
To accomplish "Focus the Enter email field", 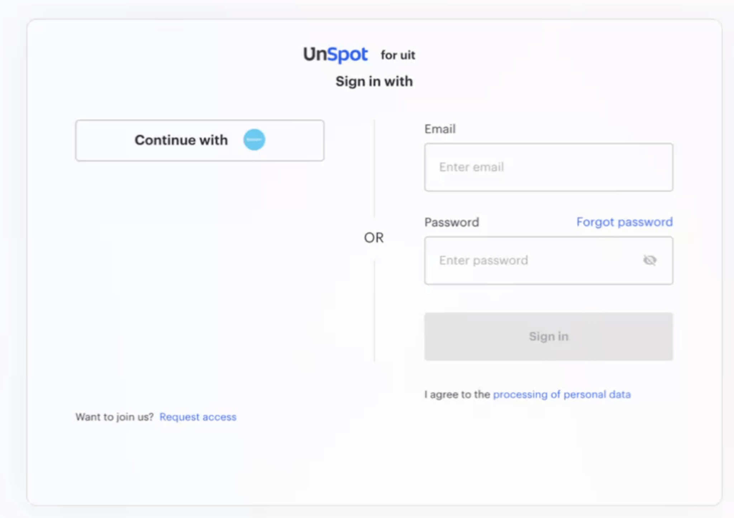I will click(549, 167).
